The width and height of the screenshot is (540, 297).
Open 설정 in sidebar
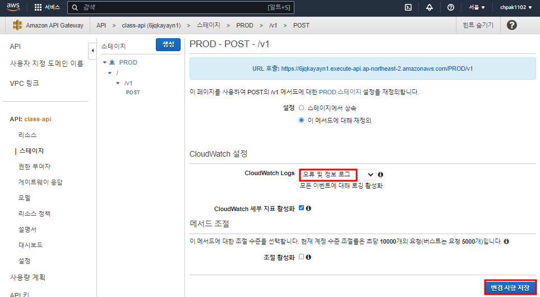(x=25, y=261)
